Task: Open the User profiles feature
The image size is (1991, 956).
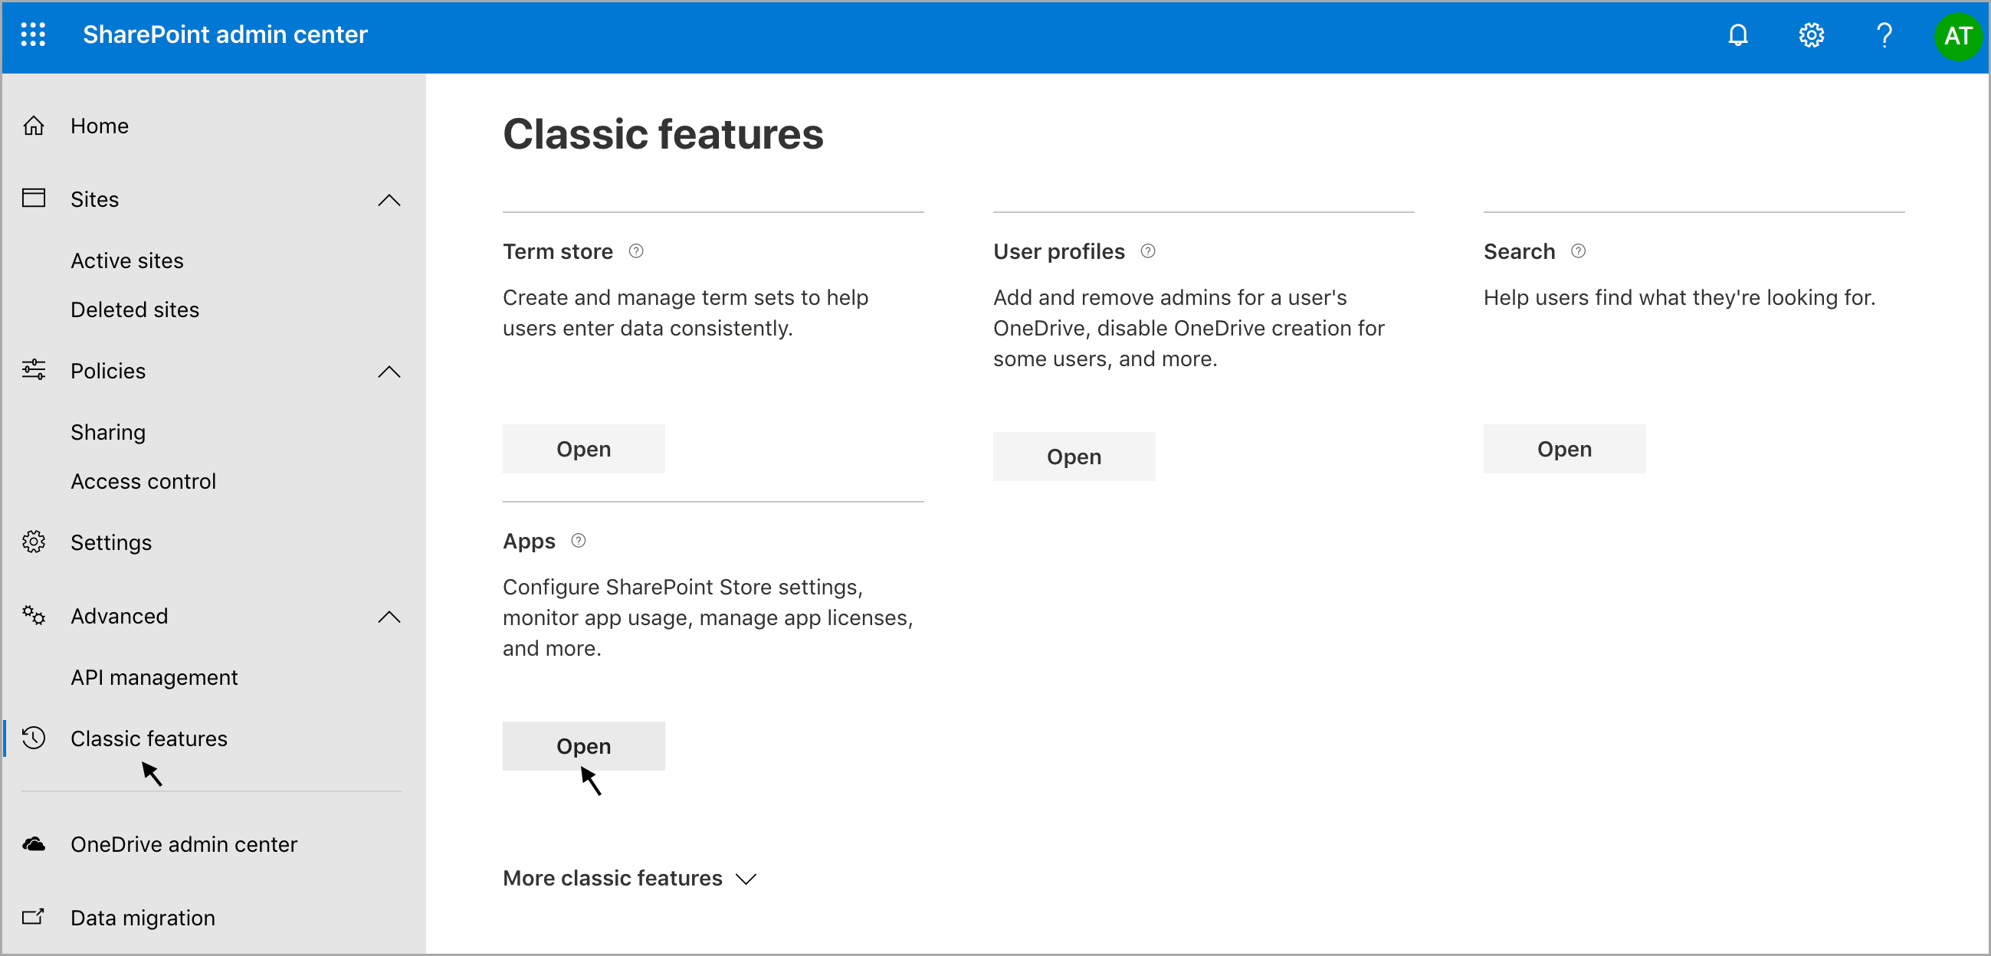Action: (1074, 457)
